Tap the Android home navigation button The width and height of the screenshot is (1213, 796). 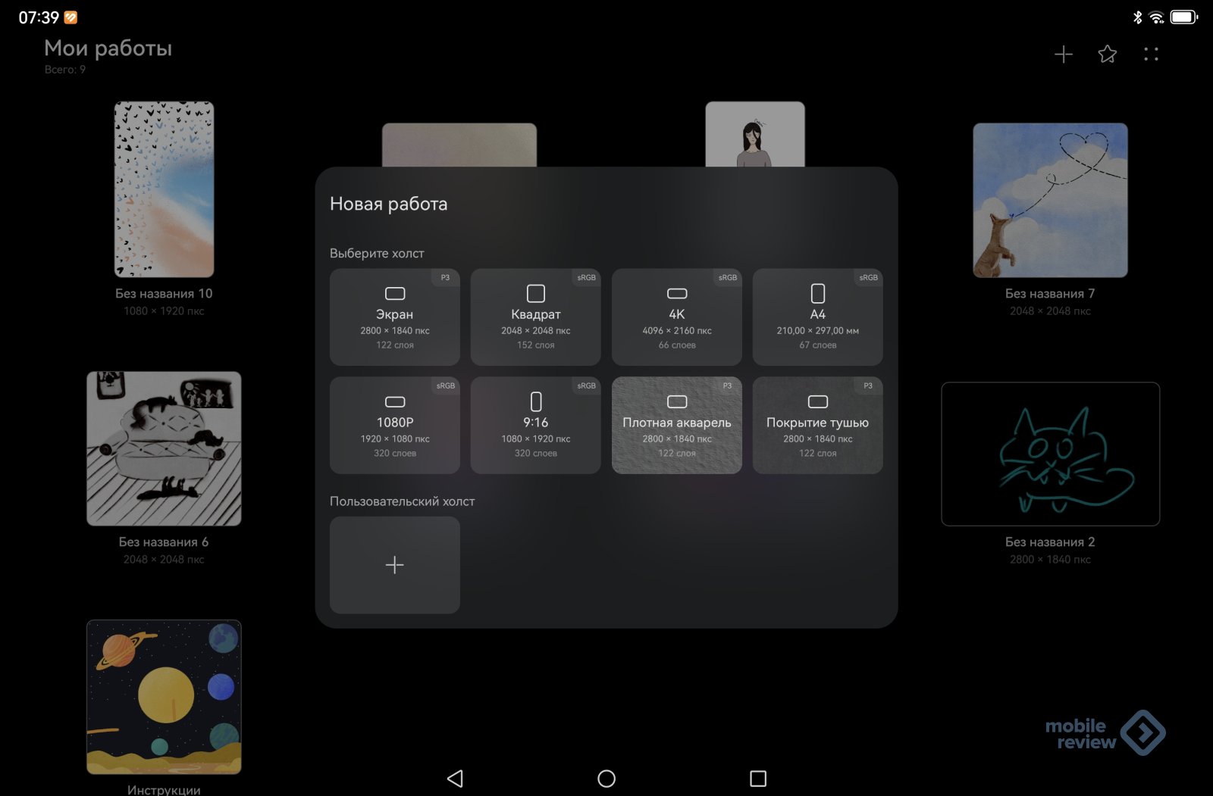tap(606, 779)
